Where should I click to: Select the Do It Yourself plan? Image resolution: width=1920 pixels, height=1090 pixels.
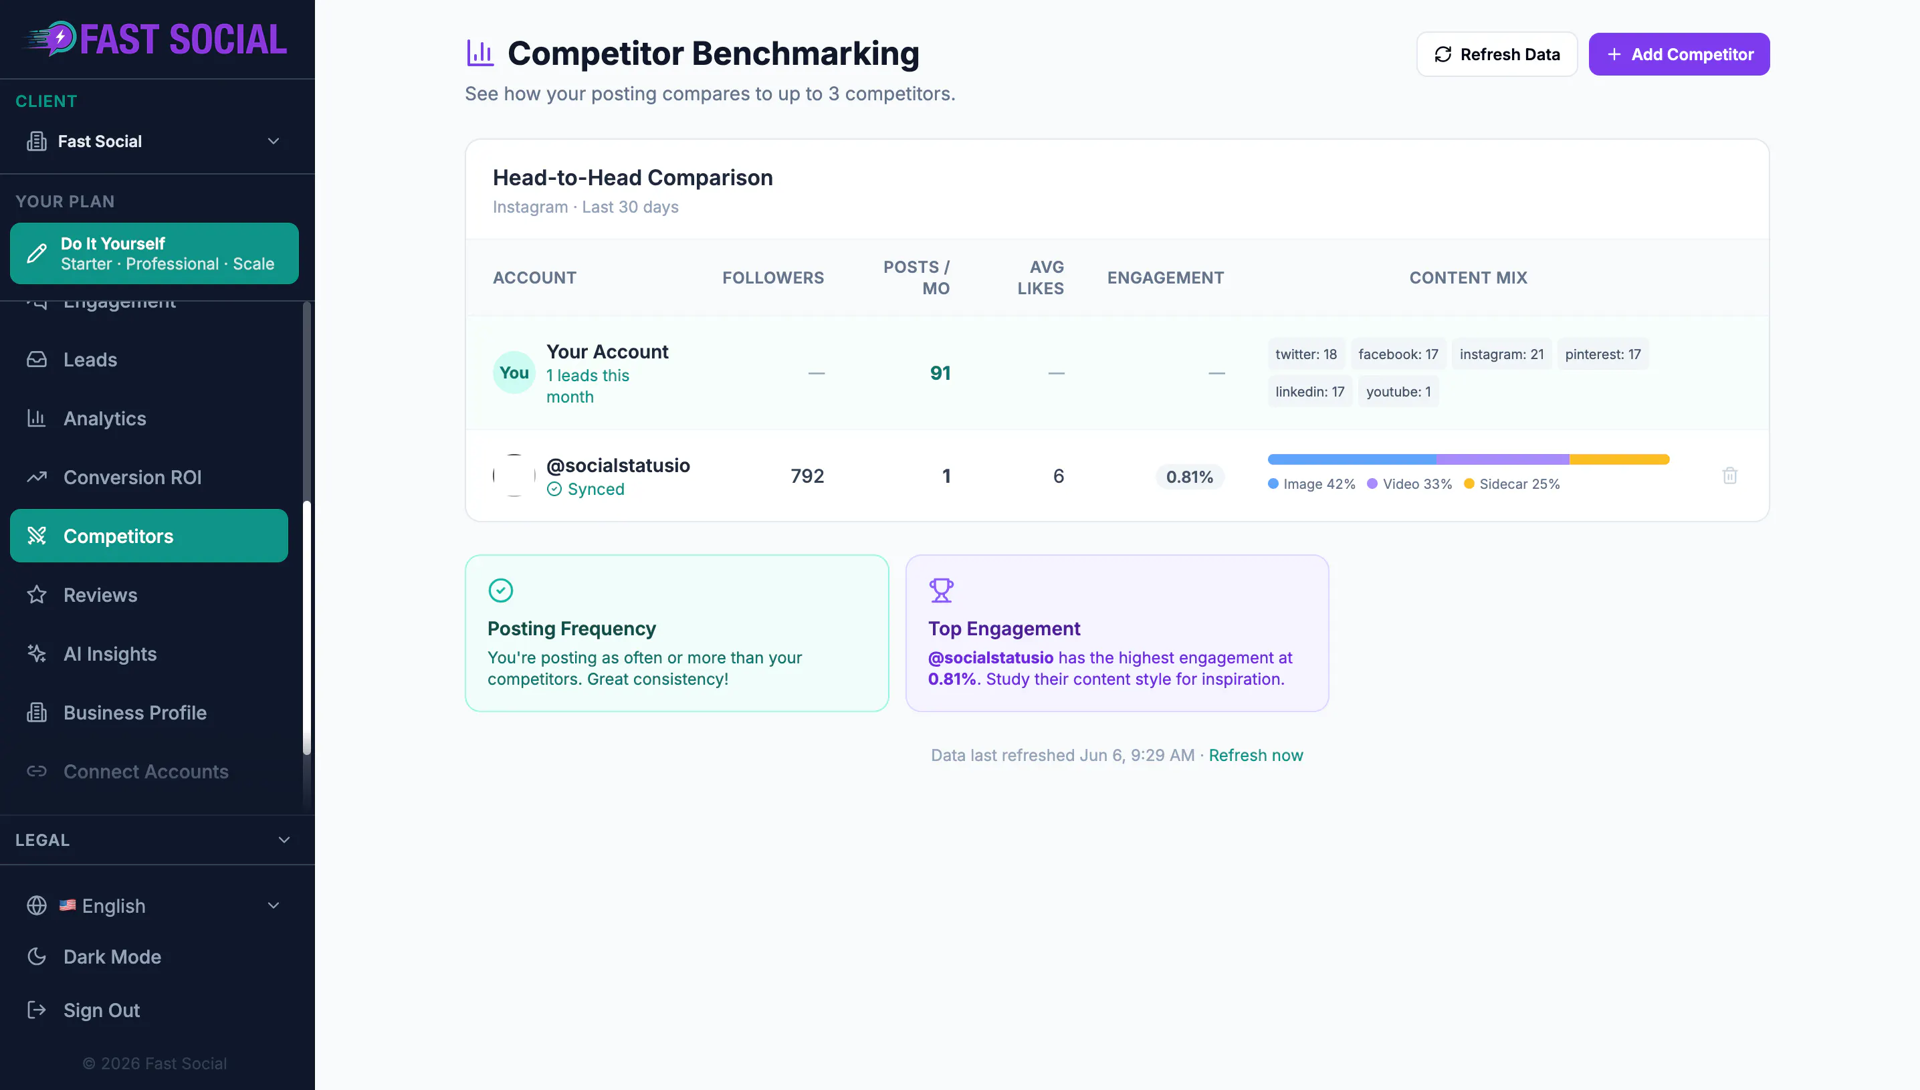[154, 253]
